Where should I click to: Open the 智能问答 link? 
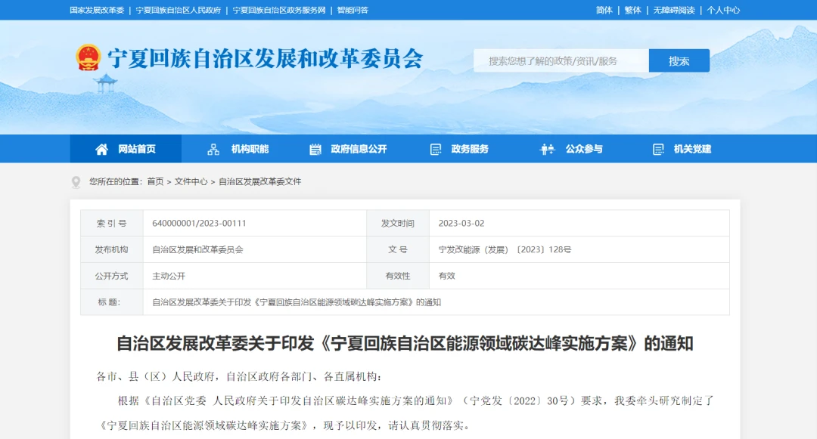tap(353, 11)
